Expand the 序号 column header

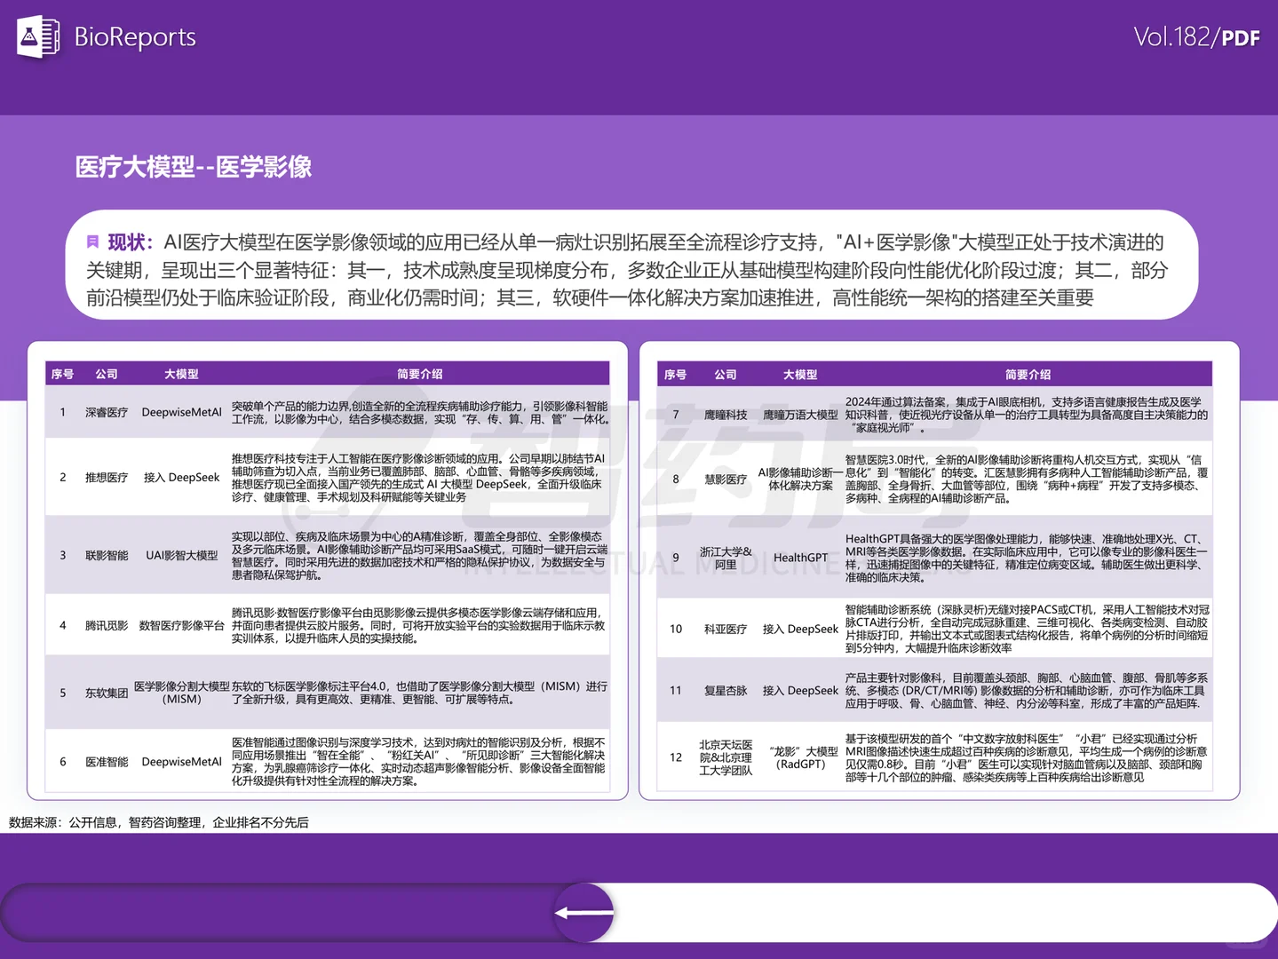point(62,374)
